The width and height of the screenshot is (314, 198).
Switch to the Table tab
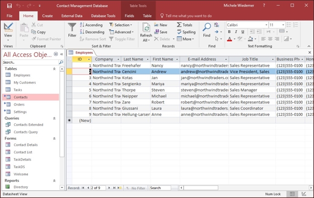[x=147, y=16]
